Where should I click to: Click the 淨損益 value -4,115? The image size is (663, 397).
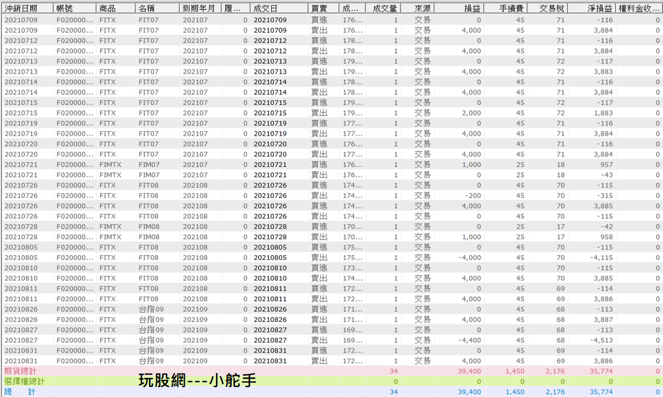pos(602,258)
